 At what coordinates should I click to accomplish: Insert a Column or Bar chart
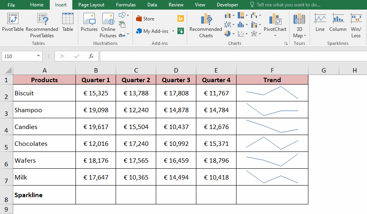pos(229,15)
